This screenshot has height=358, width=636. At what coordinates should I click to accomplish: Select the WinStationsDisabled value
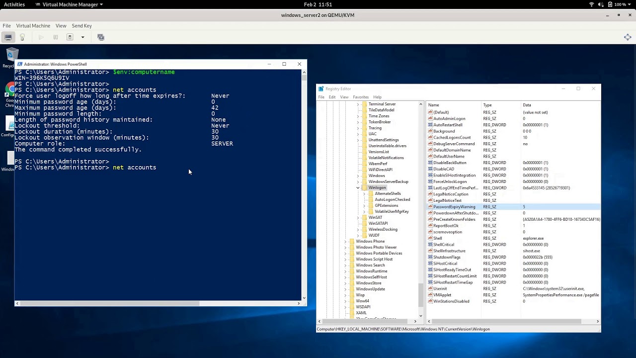451,301
